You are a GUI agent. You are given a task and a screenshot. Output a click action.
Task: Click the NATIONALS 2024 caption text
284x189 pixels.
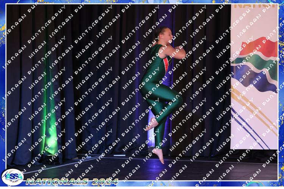(x=72, y=181)
